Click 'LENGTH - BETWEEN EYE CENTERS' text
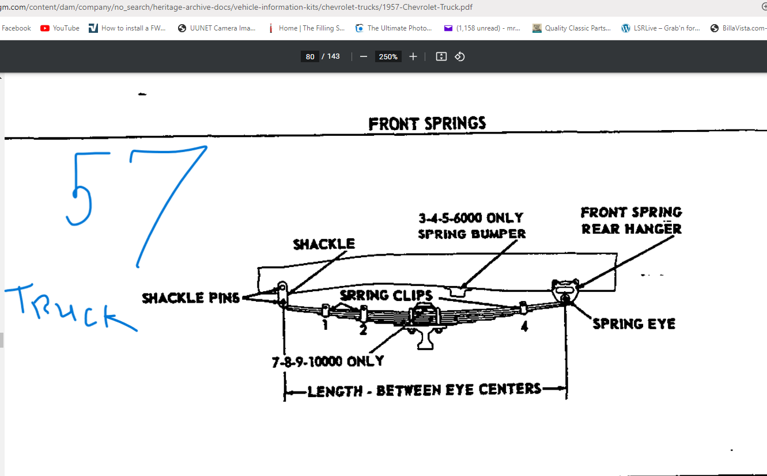 (x=424, y=390)
